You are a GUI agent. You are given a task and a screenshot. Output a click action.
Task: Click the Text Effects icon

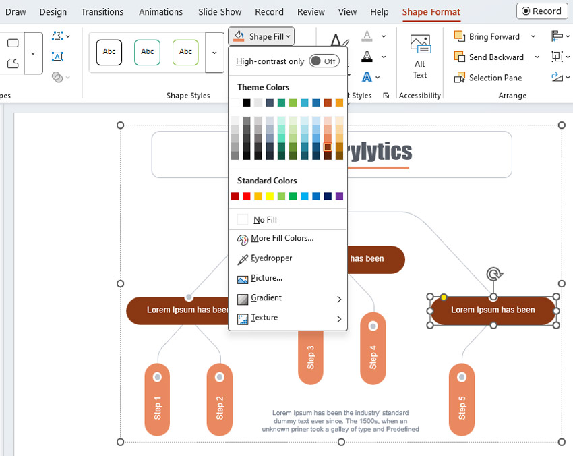pyautogui.click(x=367, y=77)
